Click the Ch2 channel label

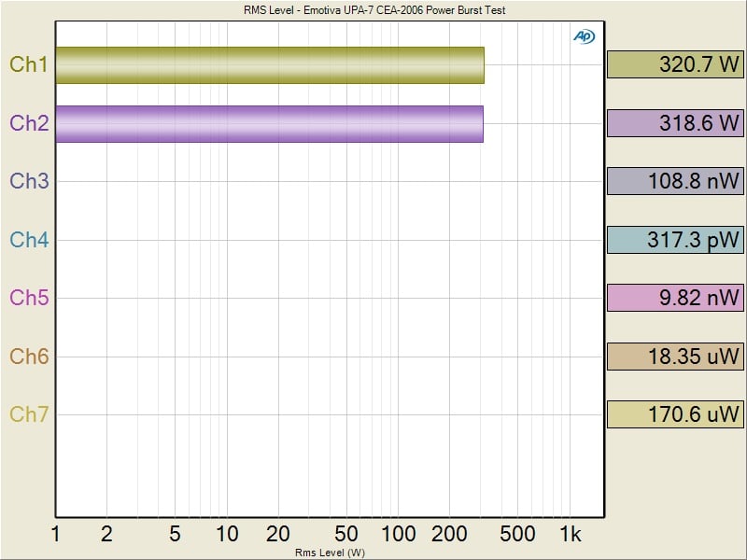click(28, 123)
